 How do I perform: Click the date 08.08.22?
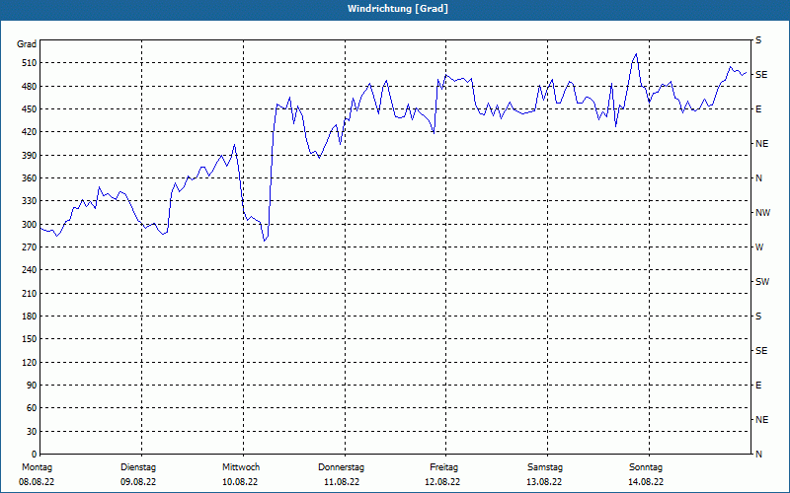pyautogui.click(x=37, y=482)
